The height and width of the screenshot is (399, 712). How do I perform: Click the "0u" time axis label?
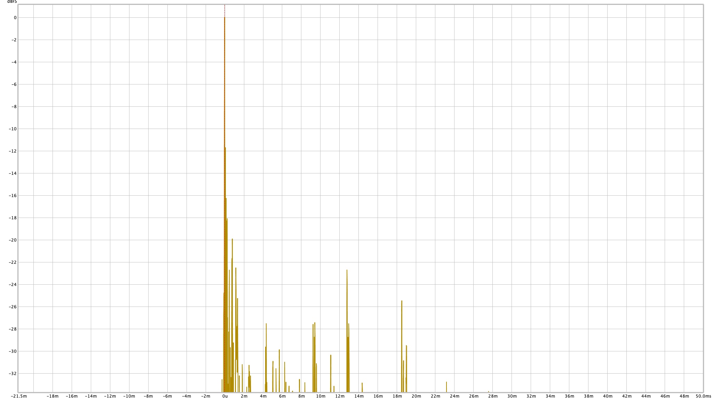click(x=225, y=396)
